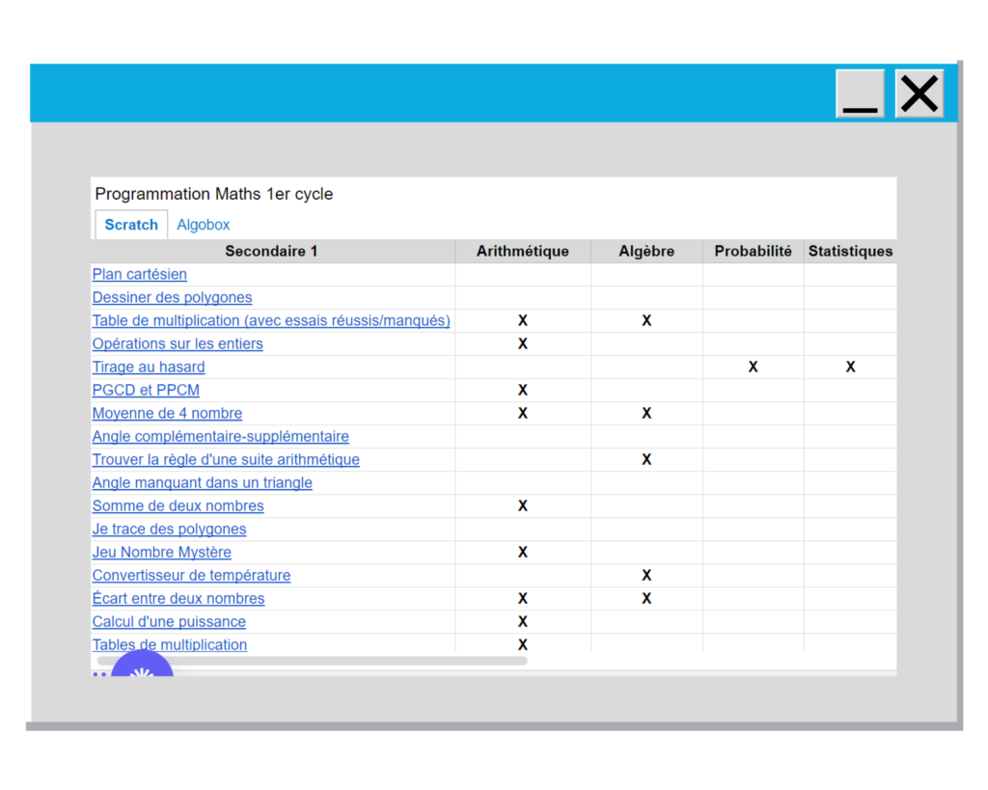
Task: Switch to the Scratch tab
Action: pyautogui.click(x=131, y=225)
